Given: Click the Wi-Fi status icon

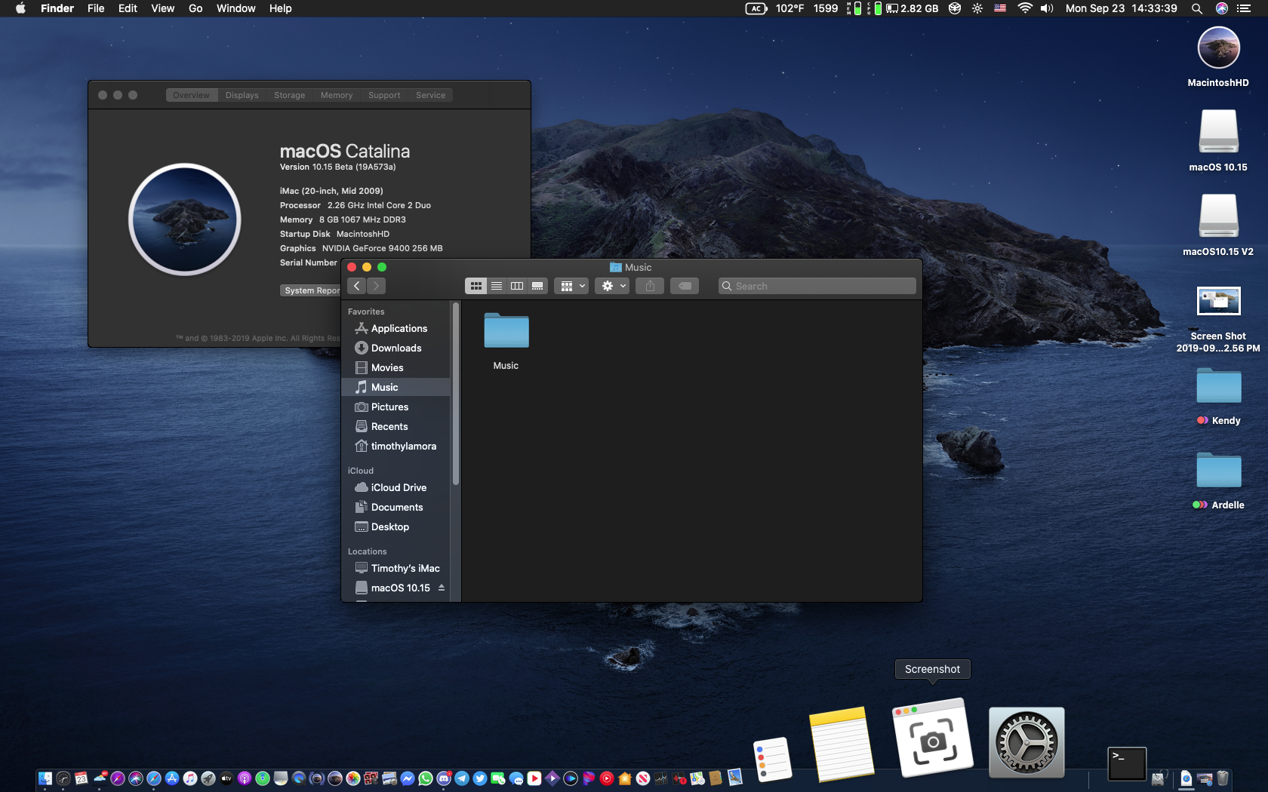Looking at the screenshot, I should (1025, 8).
